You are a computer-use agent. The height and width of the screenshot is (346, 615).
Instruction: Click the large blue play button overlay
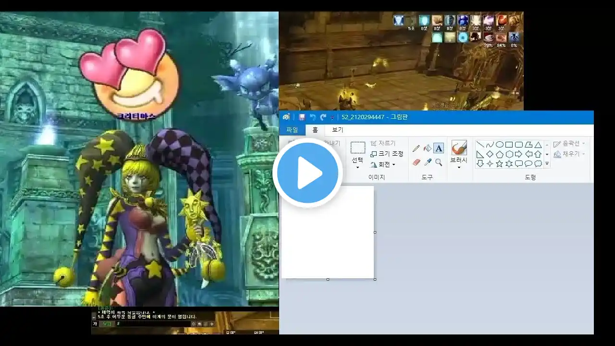[x=307, y=173]
